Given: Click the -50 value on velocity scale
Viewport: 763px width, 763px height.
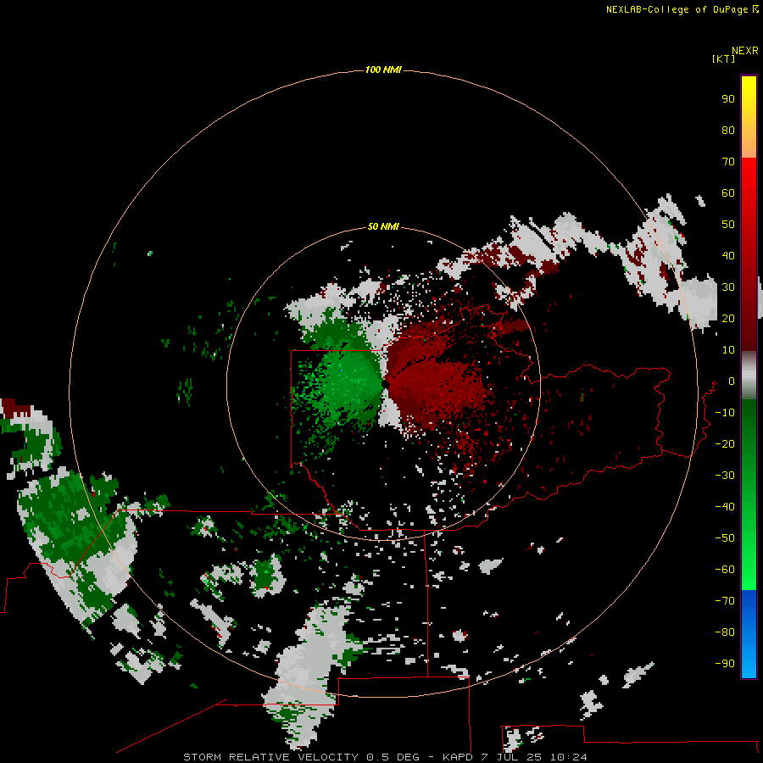Looking at the screenshot, I should [x=725, y=538].
